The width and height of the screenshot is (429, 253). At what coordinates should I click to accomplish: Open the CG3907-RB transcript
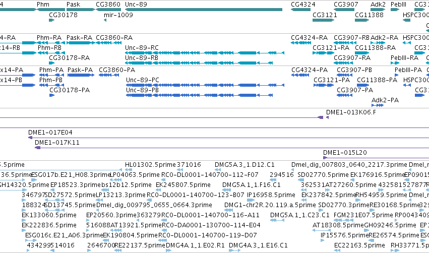[345, 43]
